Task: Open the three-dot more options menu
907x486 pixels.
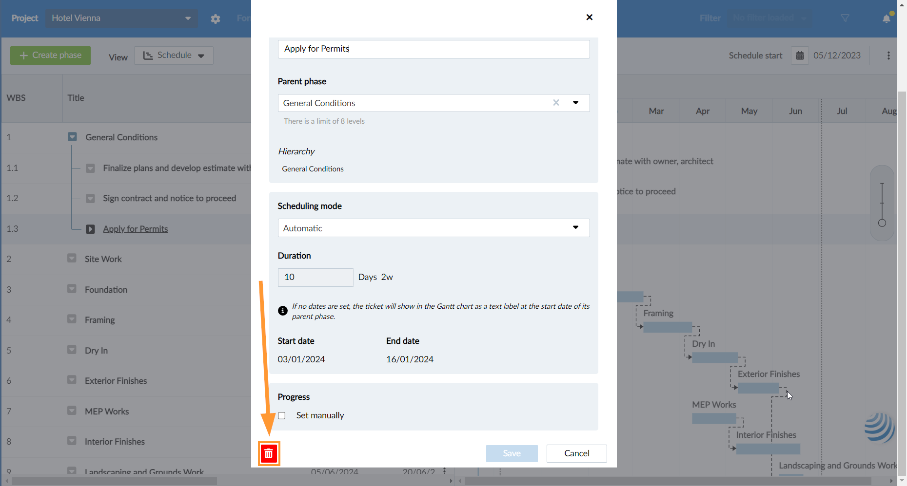Action: pos(888,56)
